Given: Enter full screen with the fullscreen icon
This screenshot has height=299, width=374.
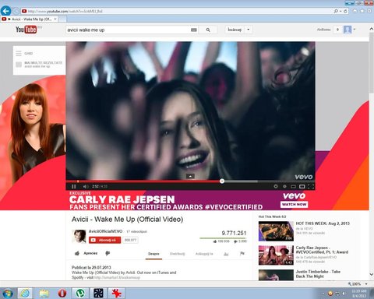Looking at the screenshot, I should (x=311, y=186).
